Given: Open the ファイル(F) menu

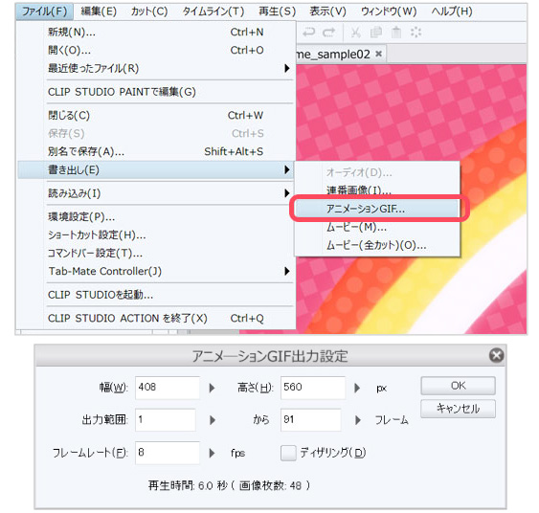Looking at the screenshot, I should point(44,11).
